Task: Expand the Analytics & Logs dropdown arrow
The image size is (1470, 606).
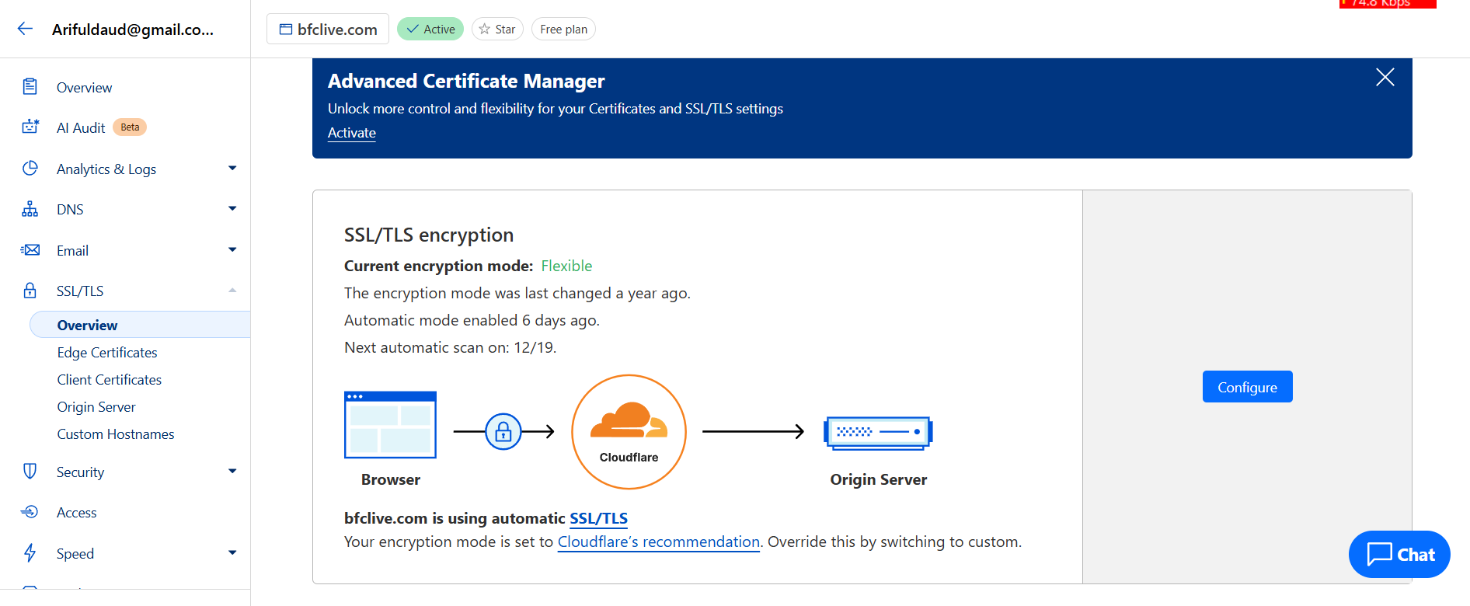Action: [232, 168]
